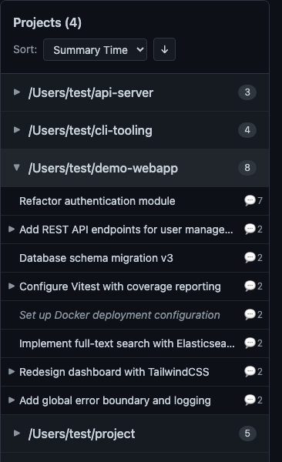Collapse the /Users/test/demo-webapp project
The image size is (282, 462).
click(x=17, y=168)
